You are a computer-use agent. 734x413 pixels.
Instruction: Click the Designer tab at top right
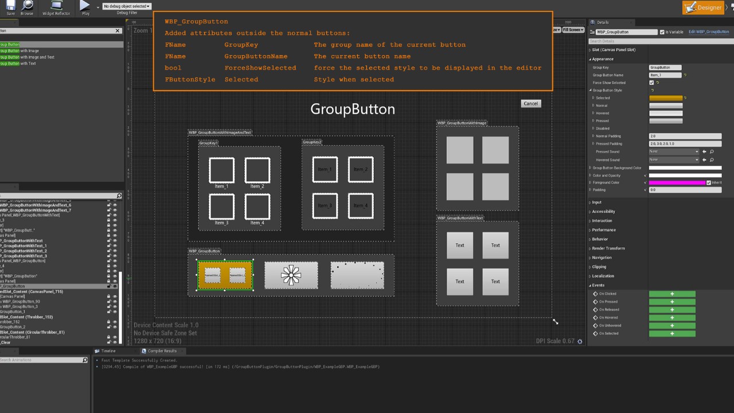(x=703, y=7)
